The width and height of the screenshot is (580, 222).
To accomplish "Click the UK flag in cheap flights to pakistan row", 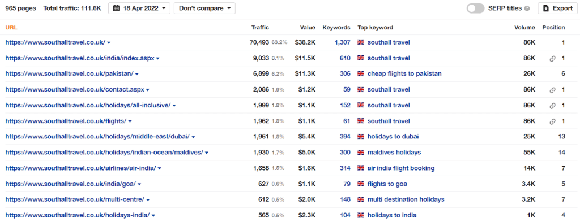I will click(x=361, y=74).
